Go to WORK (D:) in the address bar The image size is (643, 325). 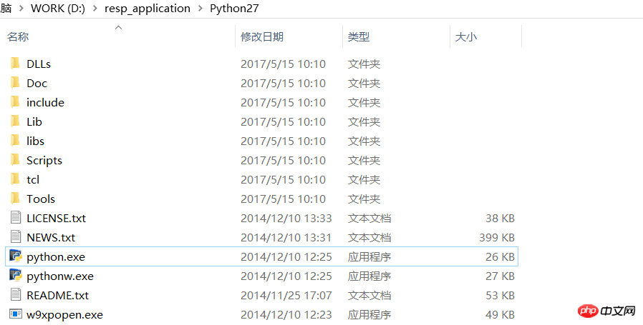pyautogui.click(x=58, y=8)
